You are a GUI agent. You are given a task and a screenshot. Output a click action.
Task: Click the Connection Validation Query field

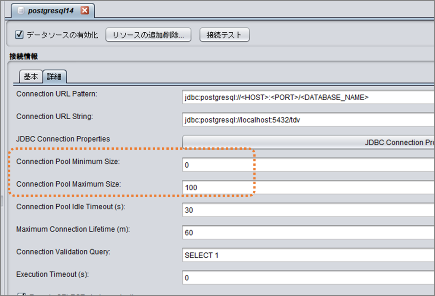(x=309, y=255)
